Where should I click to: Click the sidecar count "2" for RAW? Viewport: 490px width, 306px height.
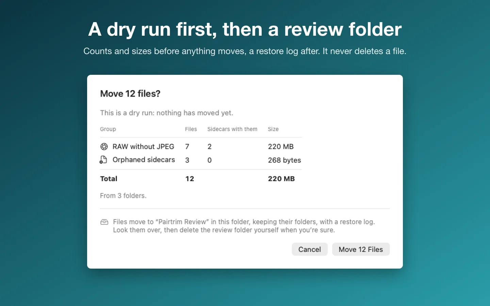210,147
